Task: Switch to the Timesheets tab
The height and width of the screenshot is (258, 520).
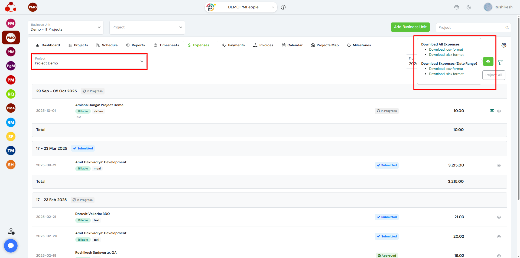Action: (x=166, y=45)
